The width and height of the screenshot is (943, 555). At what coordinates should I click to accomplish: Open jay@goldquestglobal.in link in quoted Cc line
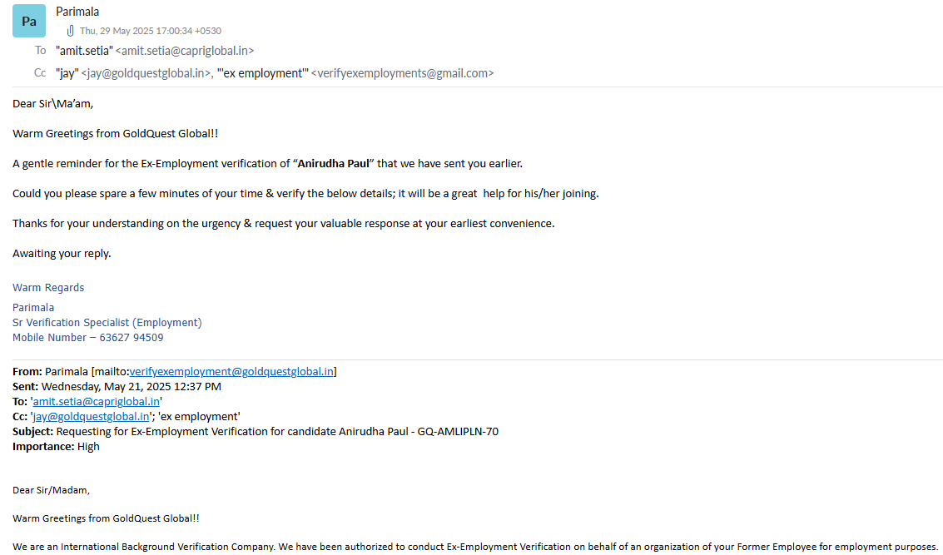click(x=92, y=416)
